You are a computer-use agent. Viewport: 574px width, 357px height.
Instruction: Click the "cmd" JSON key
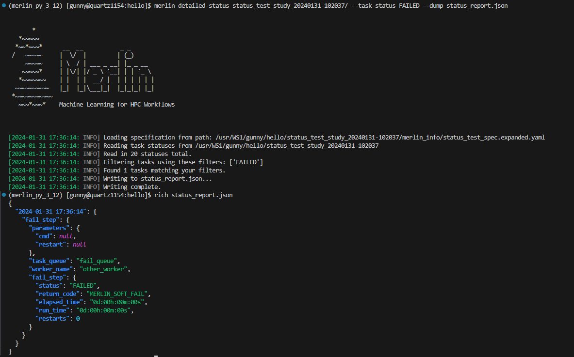(44, 236)
